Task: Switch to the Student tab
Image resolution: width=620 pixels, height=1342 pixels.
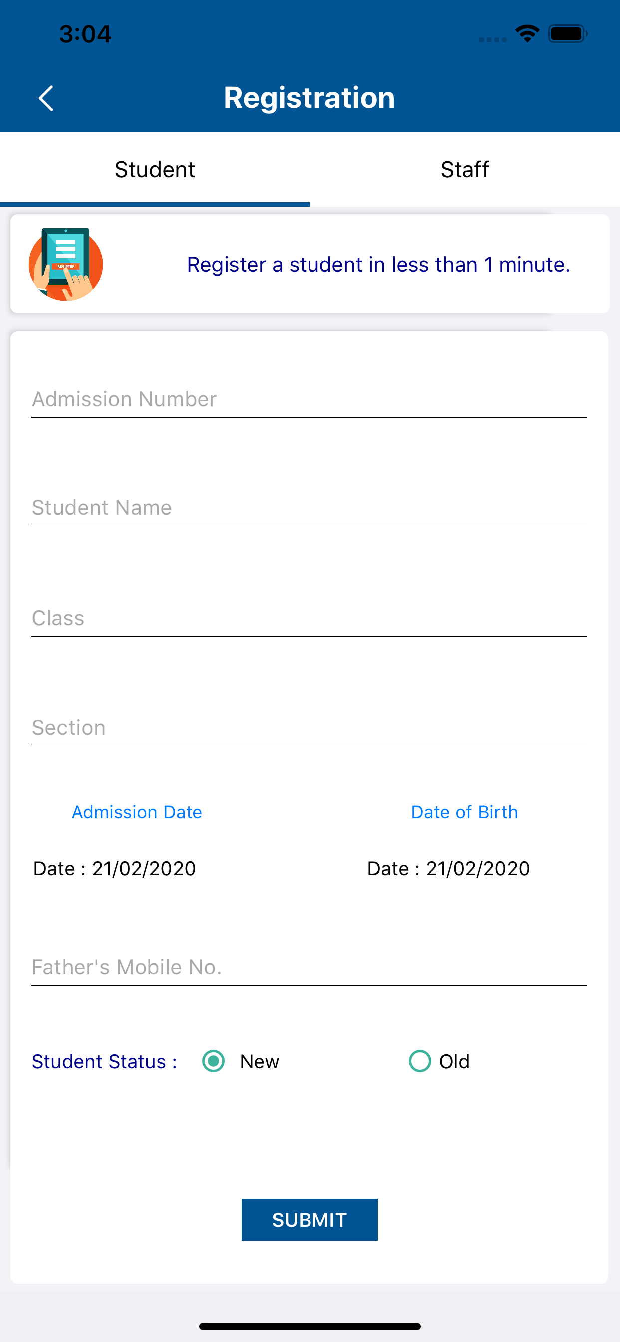Action: pos(155,170)
